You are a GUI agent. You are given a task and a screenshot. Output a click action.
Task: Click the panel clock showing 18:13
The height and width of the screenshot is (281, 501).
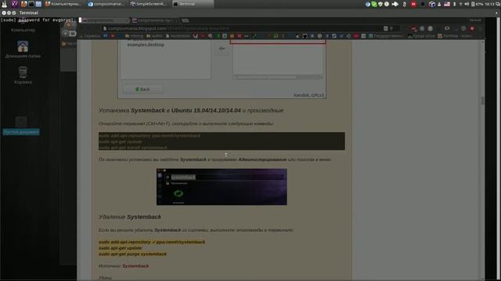tap(488, 4)
